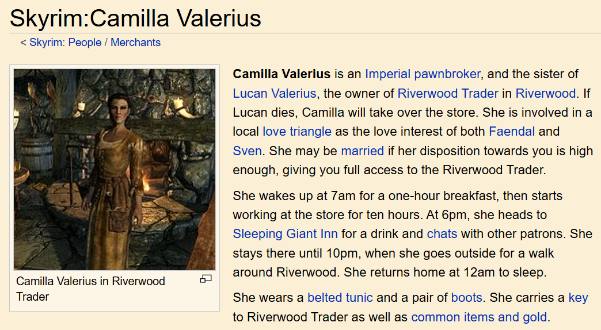This screenshot has height=330, width=601.
Task: Open the Camilla Valerius screenshot thumbnail
Action: (x=115, y=169)
